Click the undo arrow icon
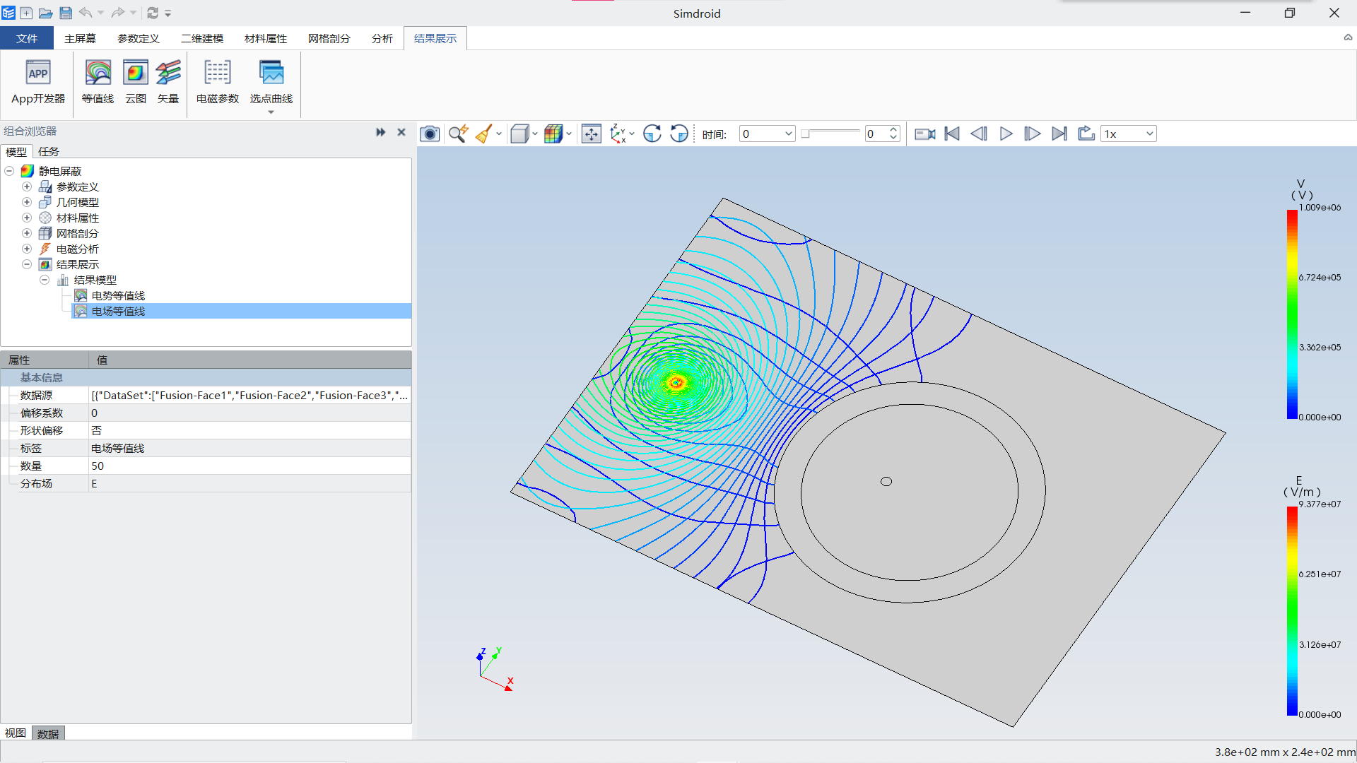This screenshot has width=1357, height=763. tap(86, 13)
